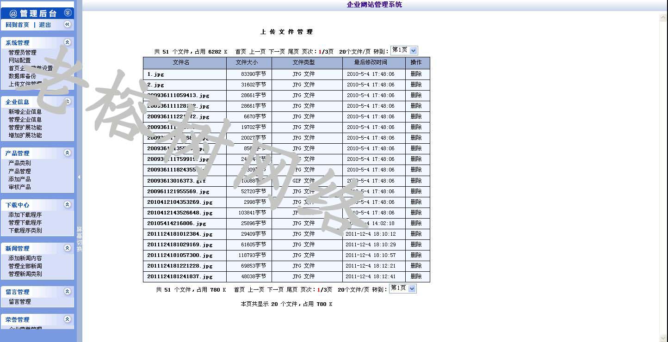Screen dimensions: 668x342
Task: Open 数据库备份 in the sidebar
Action: point(22,76)
